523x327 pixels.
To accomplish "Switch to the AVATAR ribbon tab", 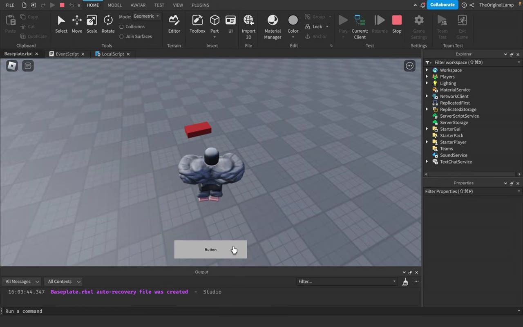I will pos(138,5).
